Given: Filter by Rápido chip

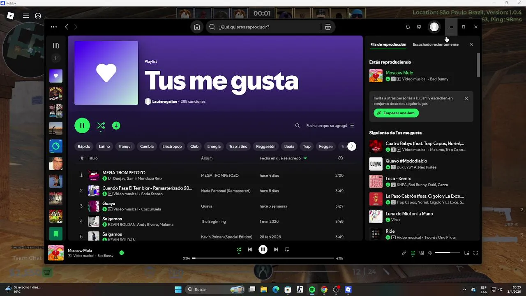Looking at the screenshot, I should pos(84,146).
